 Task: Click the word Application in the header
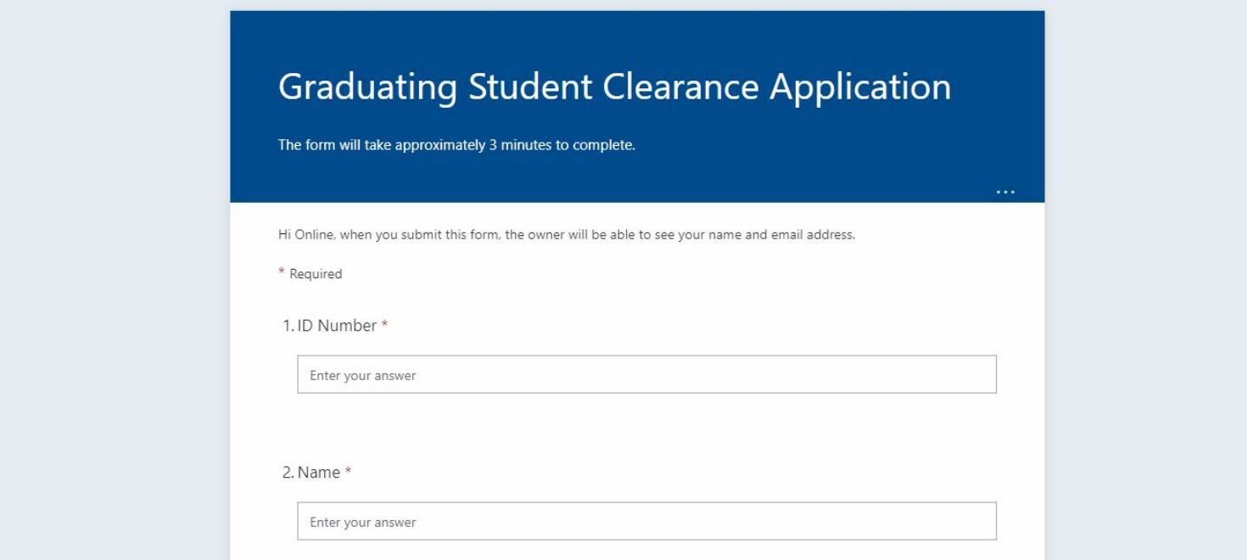860,87
